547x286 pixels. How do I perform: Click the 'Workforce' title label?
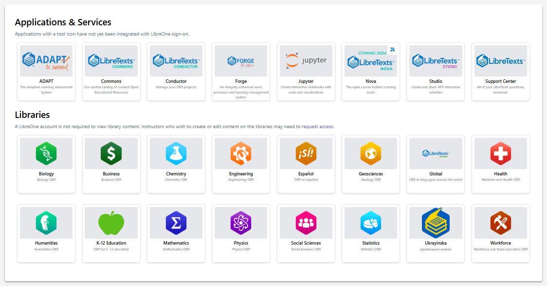click(501, 243)
